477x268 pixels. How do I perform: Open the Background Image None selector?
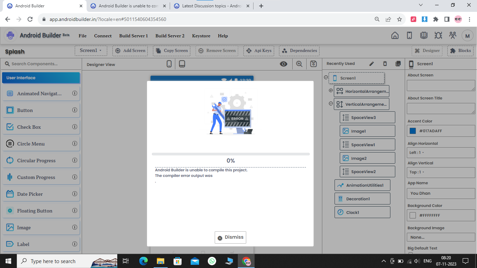pyautogui.click(x=441, y=237)
